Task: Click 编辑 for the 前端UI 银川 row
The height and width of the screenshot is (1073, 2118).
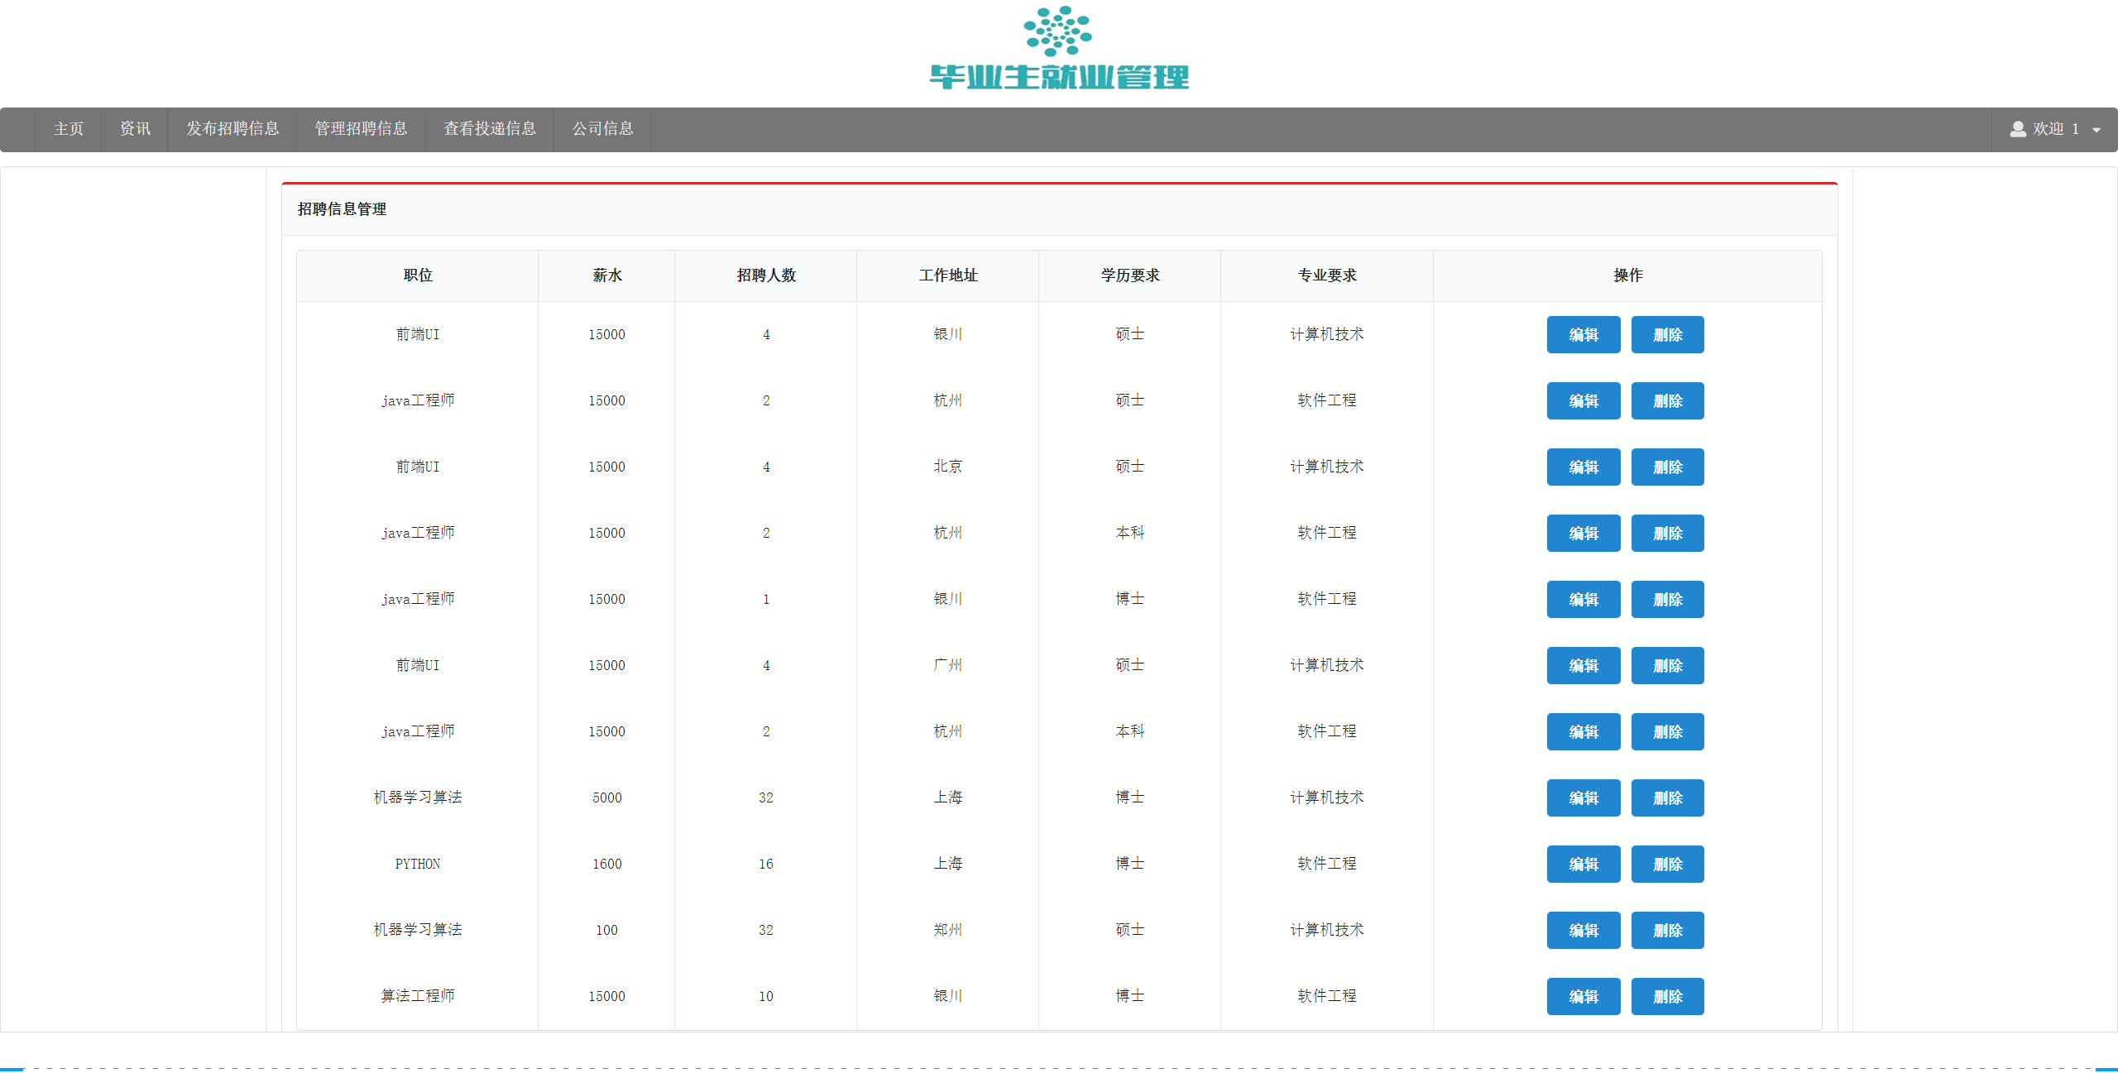Action: [x=1584, y=335]
